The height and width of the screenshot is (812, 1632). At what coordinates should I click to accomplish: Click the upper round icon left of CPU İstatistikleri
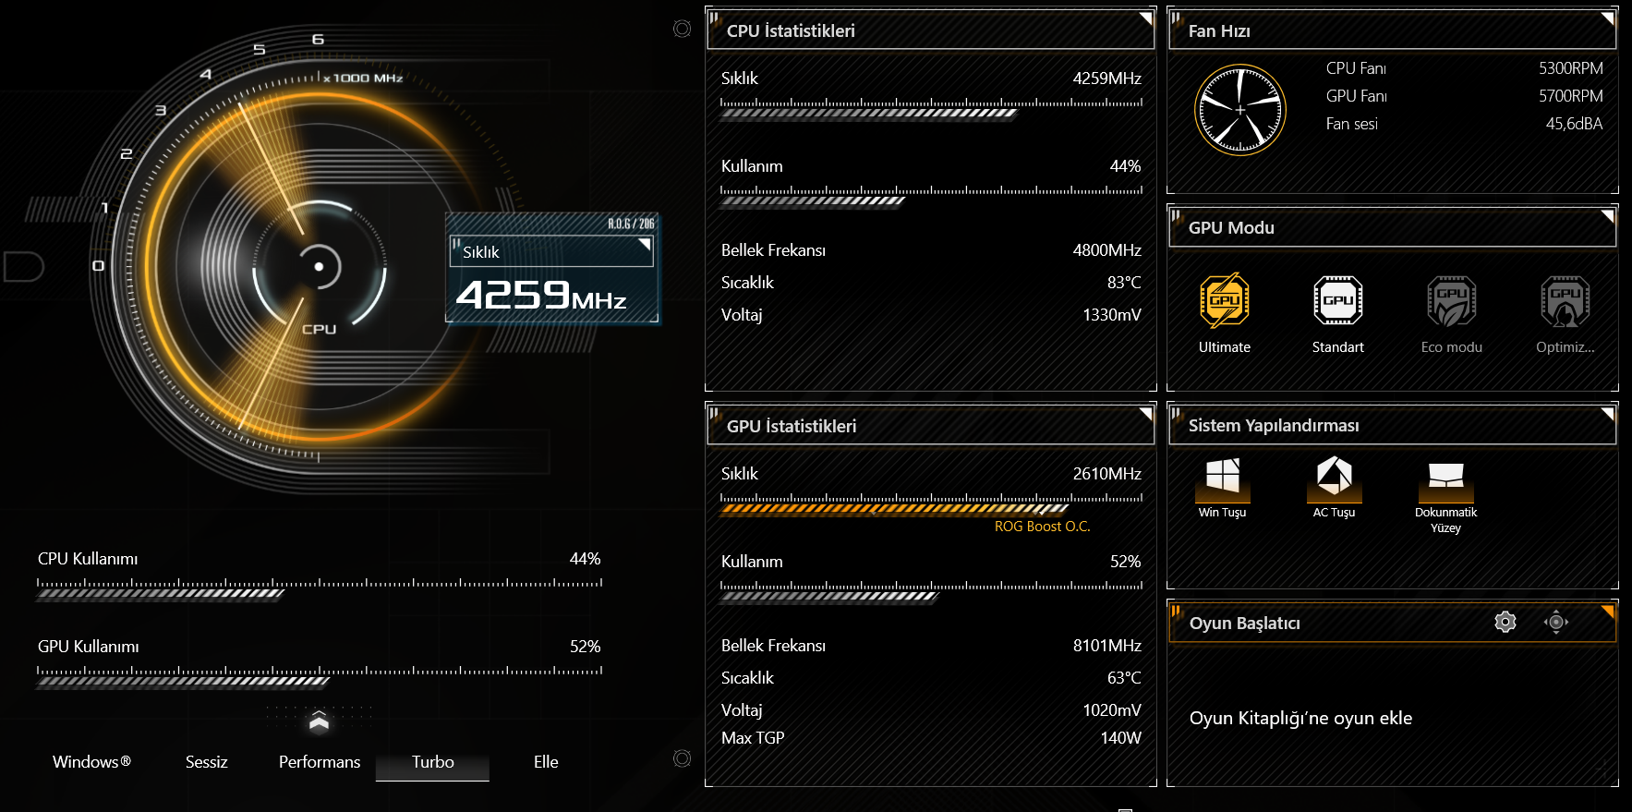[x=683, y=29]
